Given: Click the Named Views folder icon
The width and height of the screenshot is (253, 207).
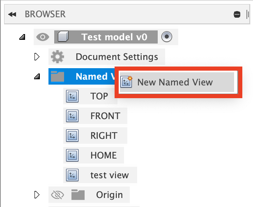Looking at the screenshot, I should (x=57, y=76).
